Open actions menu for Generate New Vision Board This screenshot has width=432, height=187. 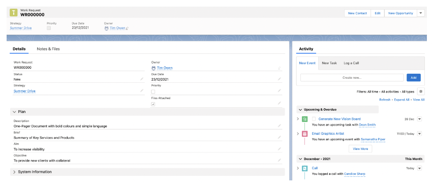pos(419,119)
